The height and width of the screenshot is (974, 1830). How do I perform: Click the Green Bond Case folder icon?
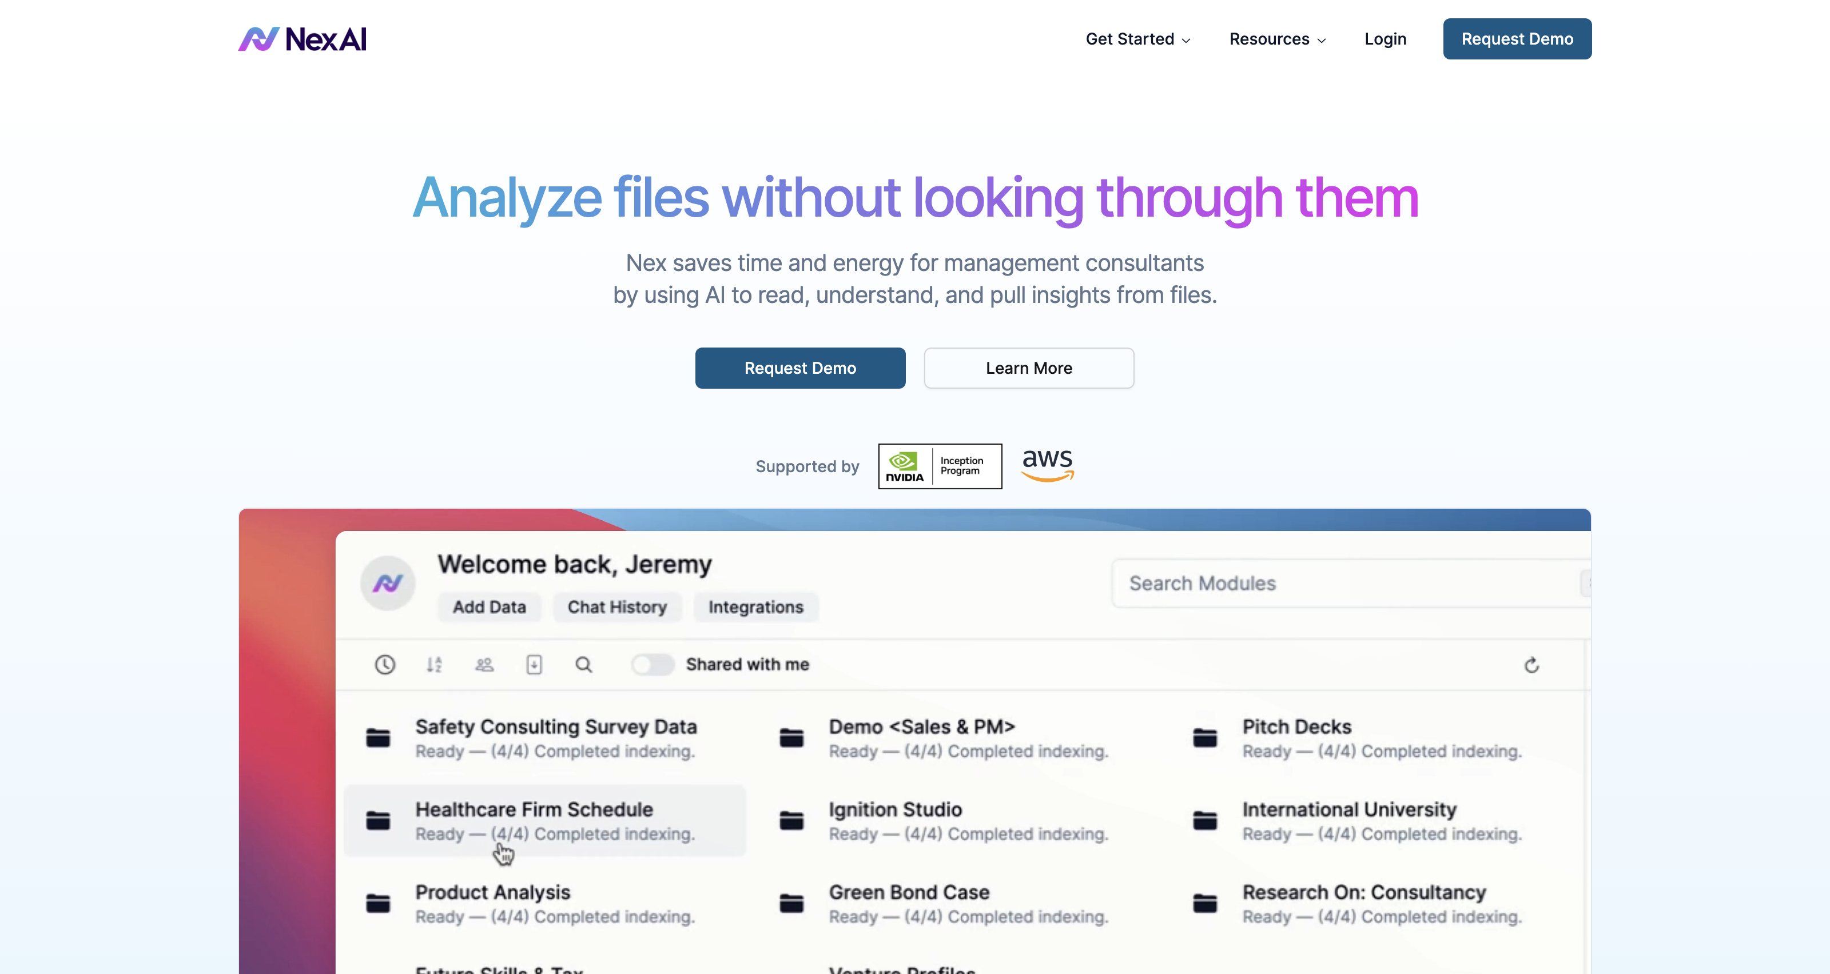791,904
